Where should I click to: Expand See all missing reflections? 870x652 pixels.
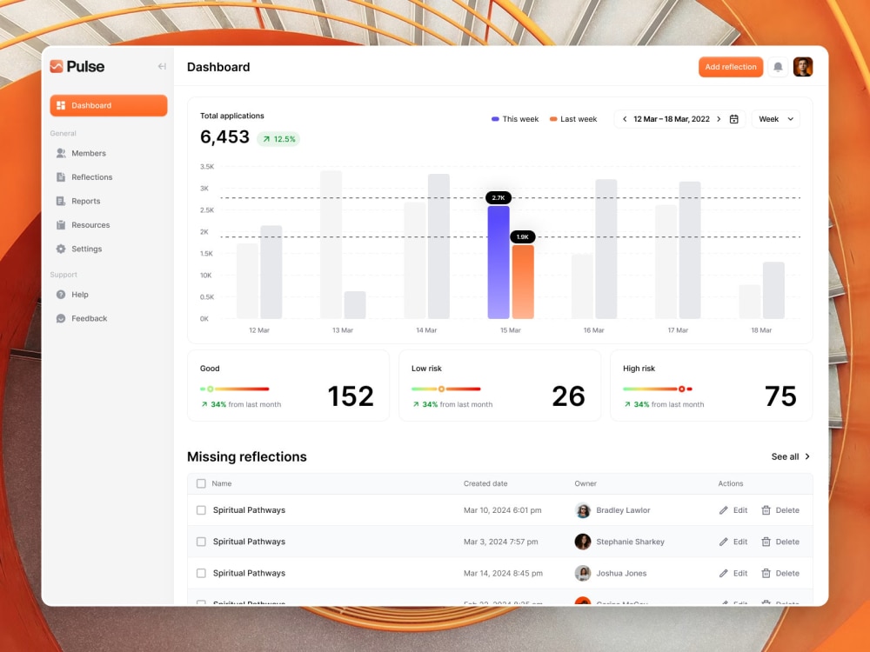tap(791, 457)
